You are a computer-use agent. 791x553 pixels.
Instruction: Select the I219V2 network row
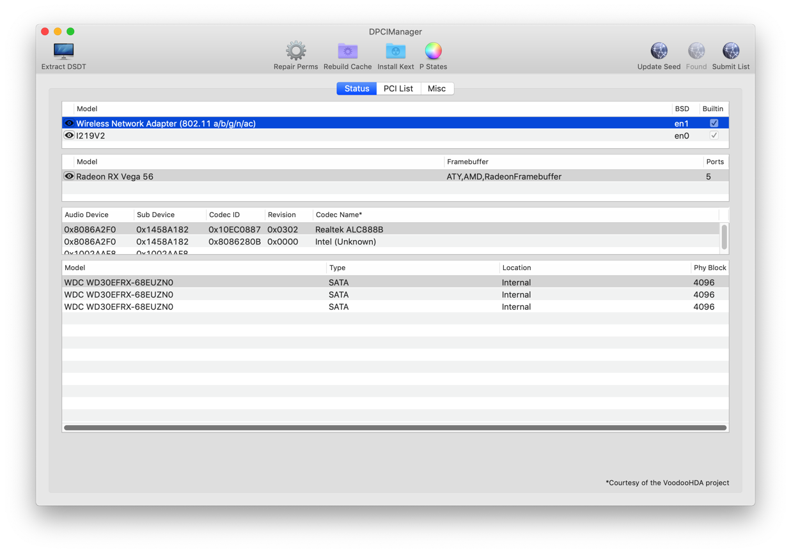[395, 135]
